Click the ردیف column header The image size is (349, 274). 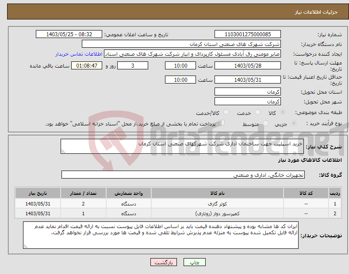coord(334,193)
